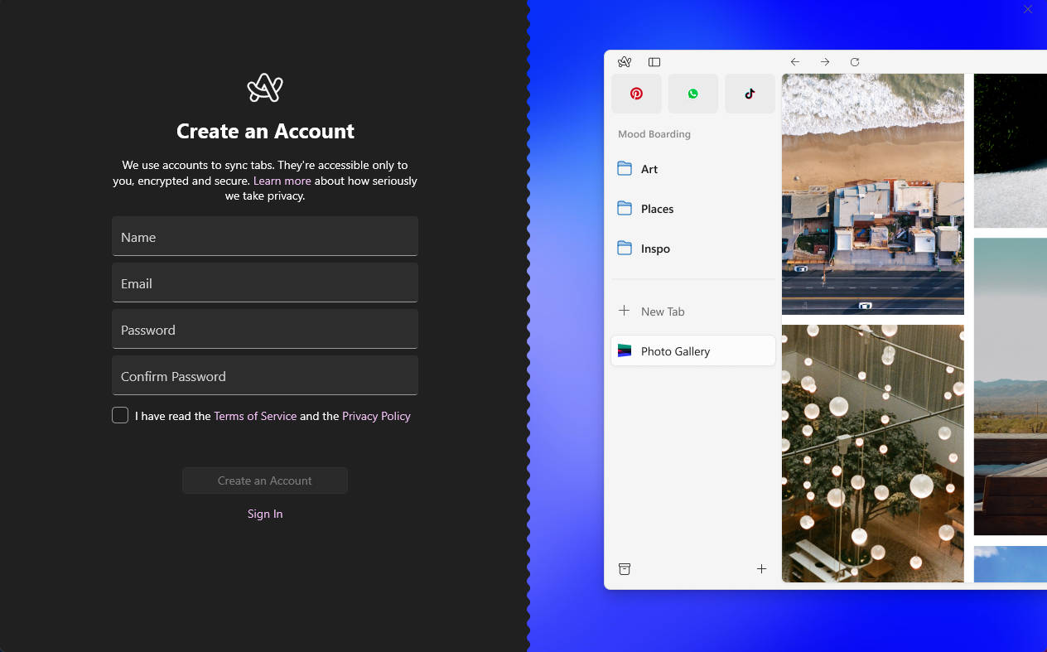Expand the Art folder
1047x652 pixels.
pyautogui.click(x=649, y=169)
